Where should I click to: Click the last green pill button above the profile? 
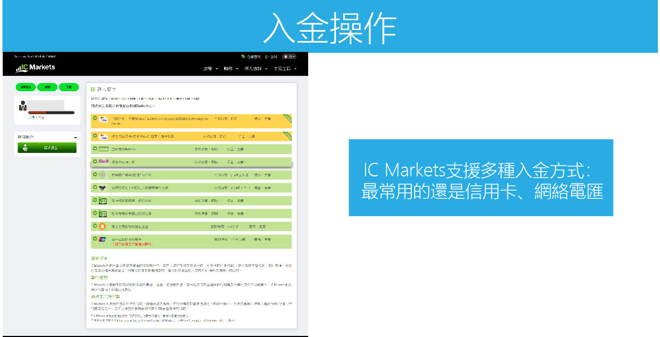coord(69,87)
